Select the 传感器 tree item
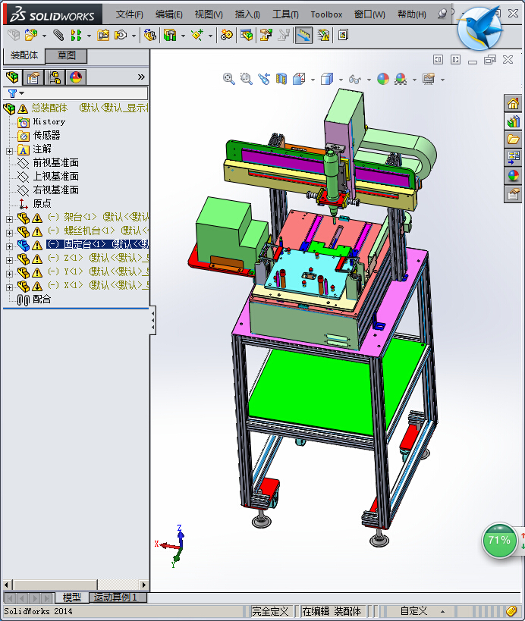 click(x=46, y=136)
